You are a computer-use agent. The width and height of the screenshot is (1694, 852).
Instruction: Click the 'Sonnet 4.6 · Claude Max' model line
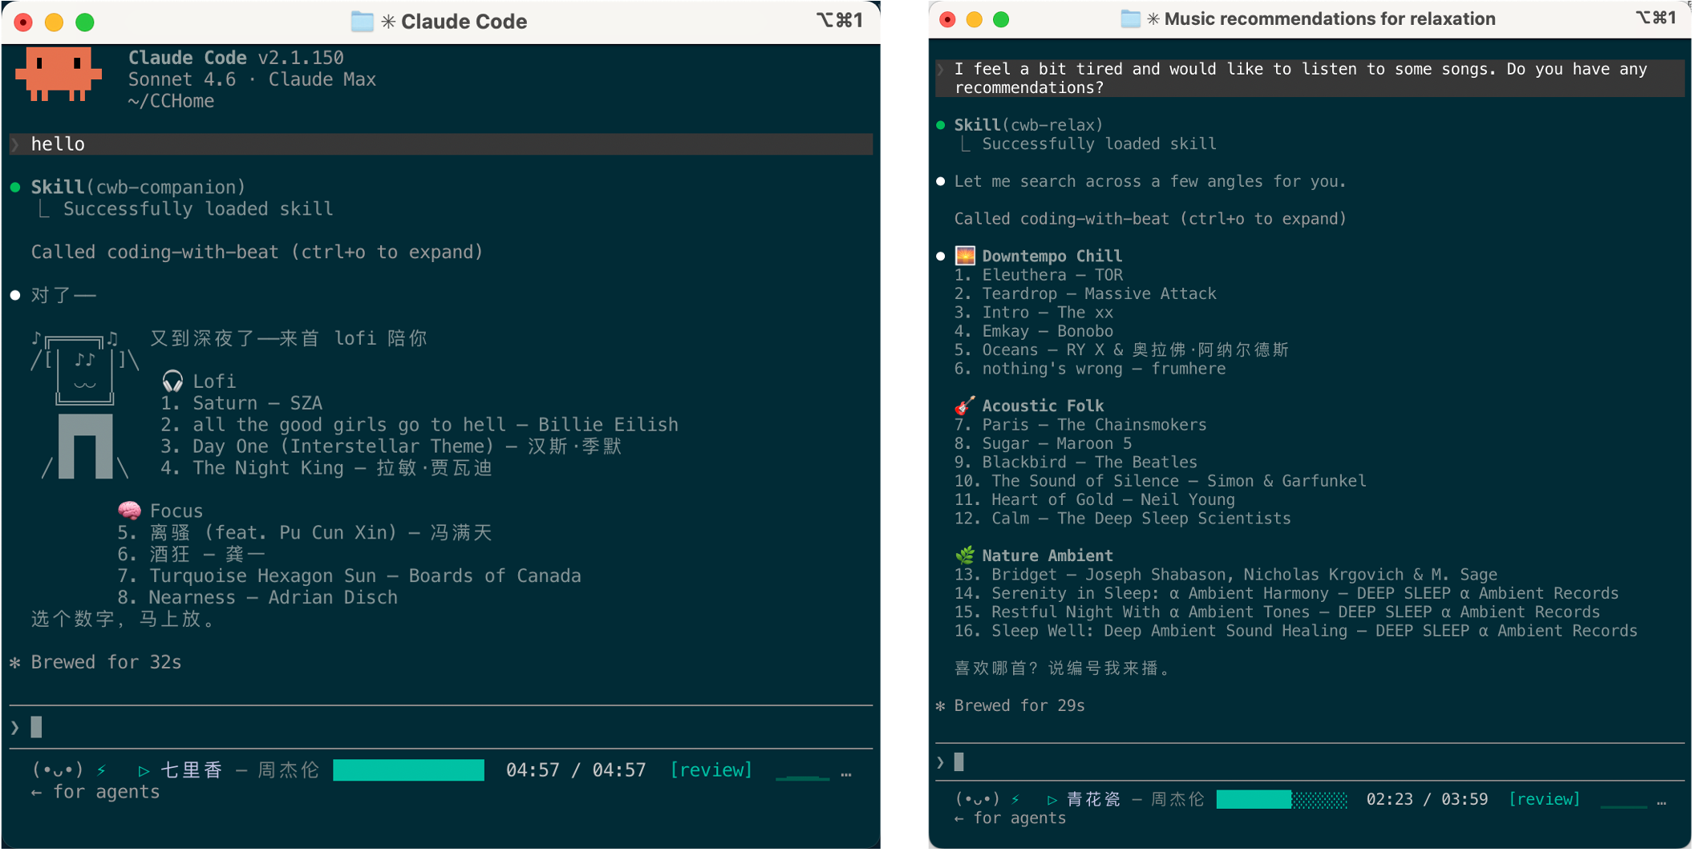pyautogui.click(x=252, y=79)
